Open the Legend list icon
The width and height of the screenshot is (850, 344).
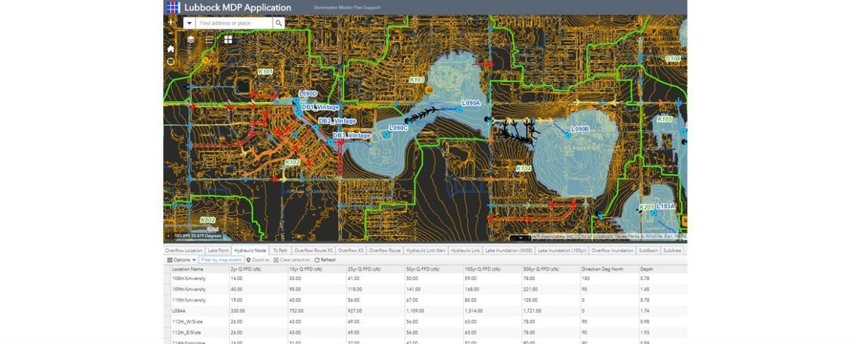[x=209, y=40]
